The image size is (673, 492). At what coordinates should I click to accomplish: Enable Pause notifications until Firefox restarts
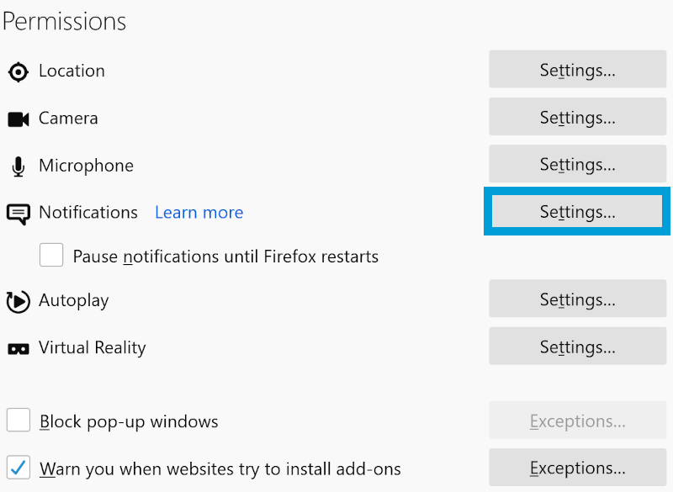(52, 256)
